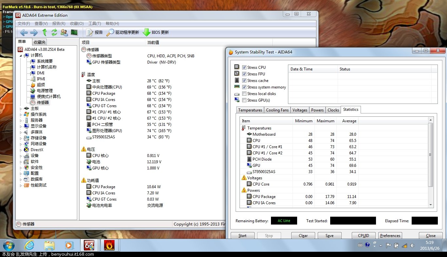Select 系统摘要 tree item
Screen dimensions: 447x257
[x=45, y=61]
